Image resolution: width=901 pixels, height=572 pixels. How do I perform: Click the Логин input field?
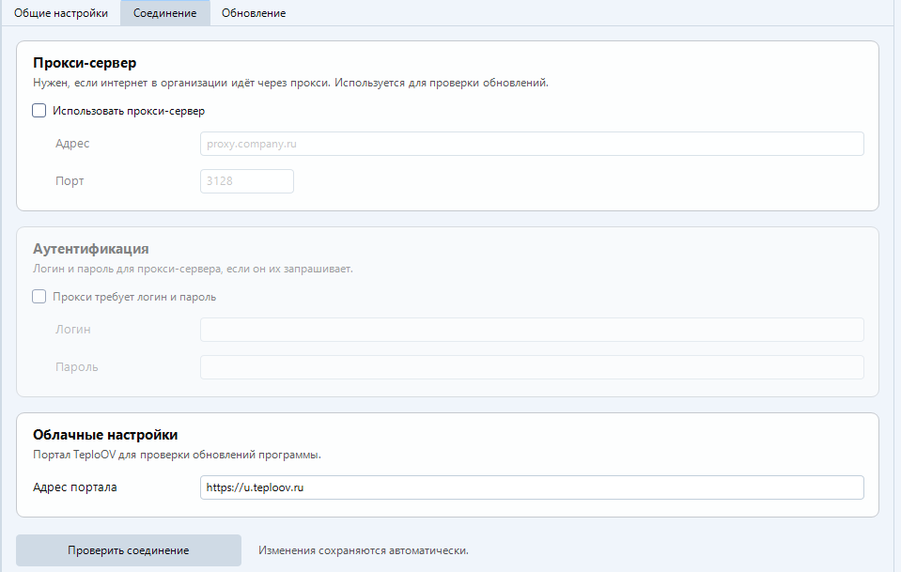[532, 330]
